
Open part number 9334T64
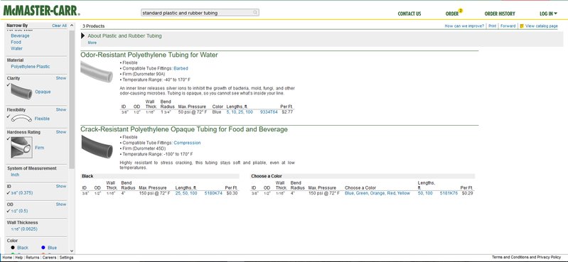point(269,112)
